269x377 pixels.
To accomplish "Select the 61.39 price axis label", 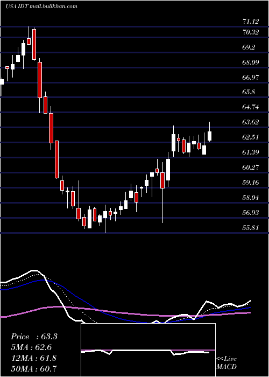I will click(251, 152).
